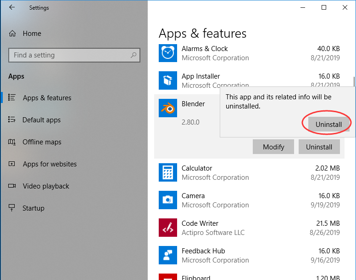Click the back arrow in Settings
The height and width of the screenshot is (280, 356).
click(x=12, y=7)
